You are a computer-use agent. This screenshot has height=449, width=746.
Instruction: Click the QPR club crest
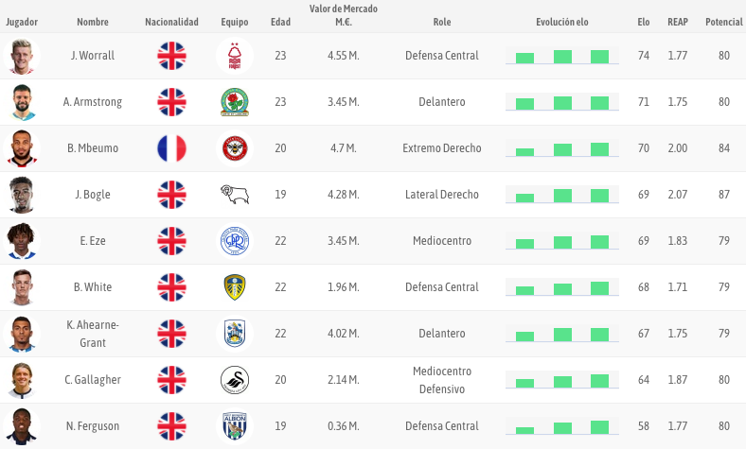pos(235,241)
